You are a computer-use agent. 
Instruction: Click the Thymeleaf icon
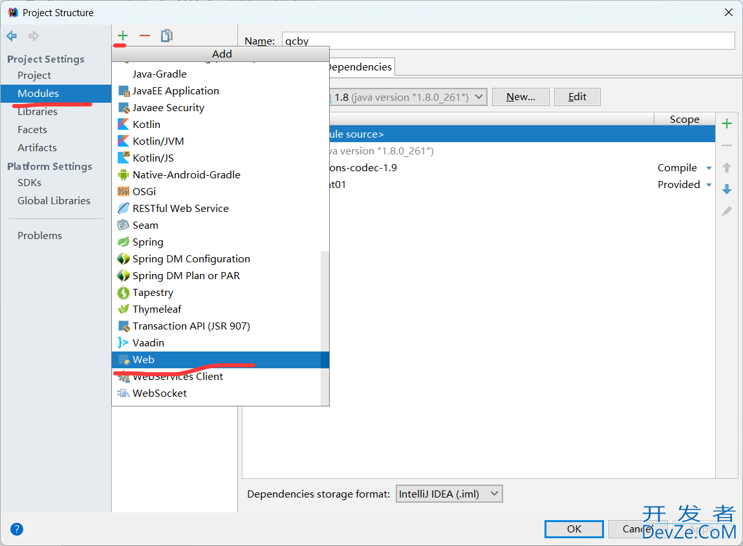124,310
